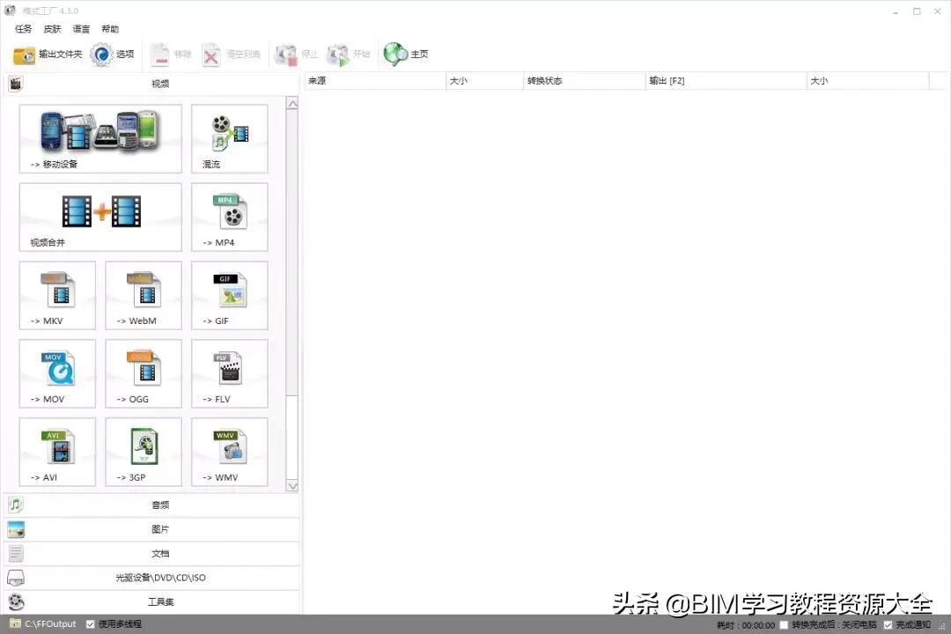Open the 语言 (language) menu
This screenshot has width=951, height=634.
point(81,28)
